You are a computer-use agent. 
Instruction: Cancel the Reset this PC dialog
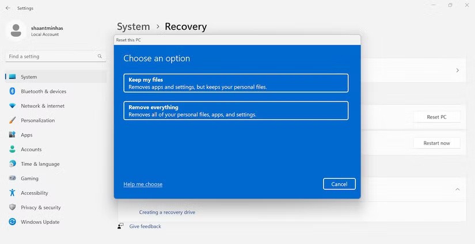click(339, 184)
